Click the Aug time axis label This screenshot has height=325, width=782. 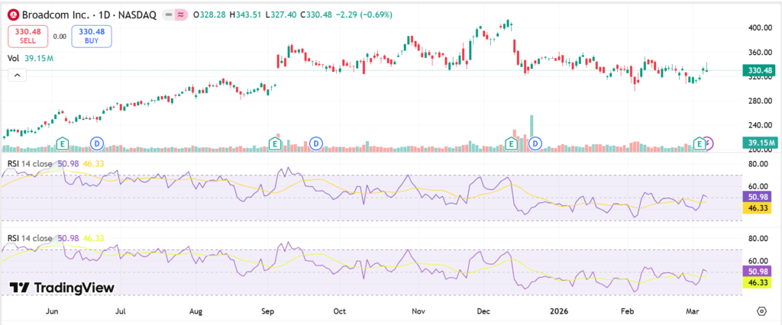(x=196, y=311)
